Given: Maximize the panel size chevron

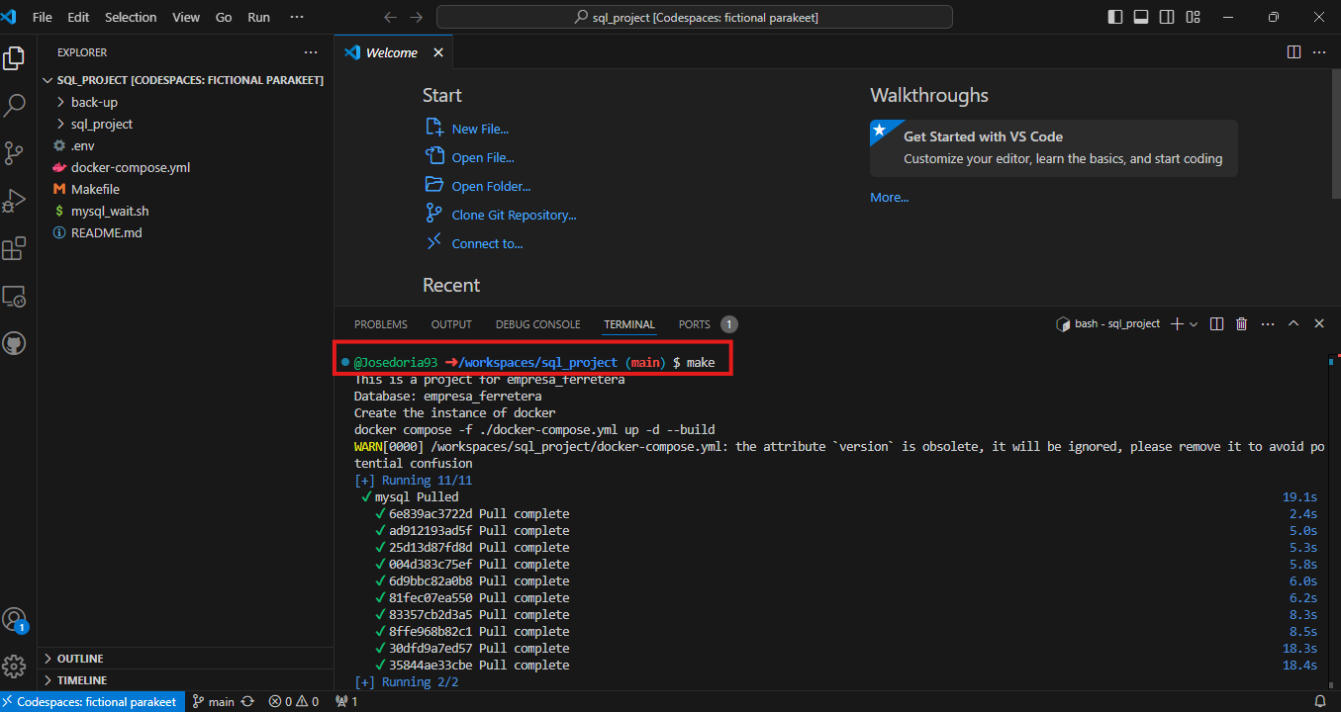Looking at the screenshot, I should tap(1293, 323).
